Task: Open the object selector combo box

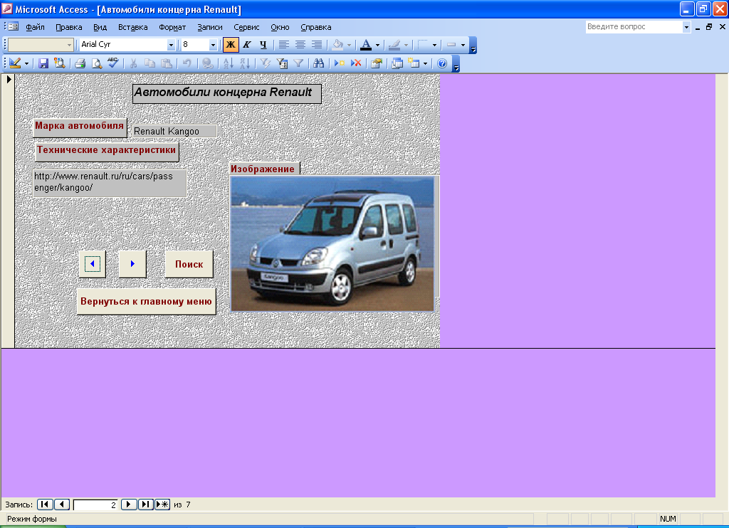Action: [41, 45]
